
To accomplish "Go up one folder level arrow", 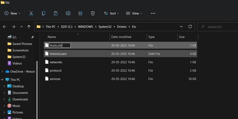I will (29, 27).
